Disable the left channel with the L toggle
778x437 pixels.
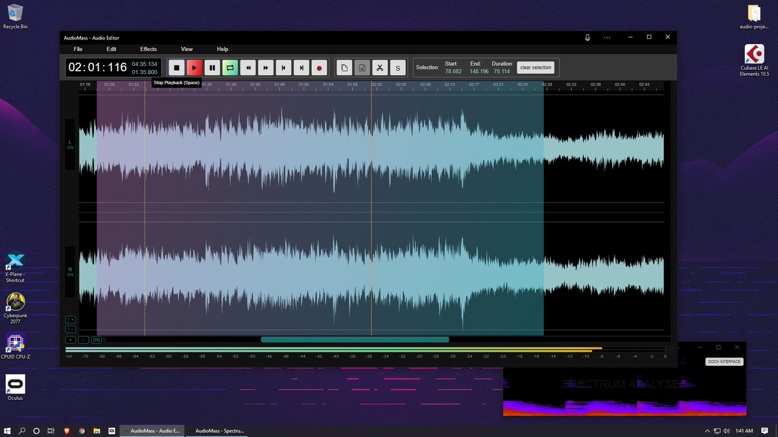tap(69, 146)
